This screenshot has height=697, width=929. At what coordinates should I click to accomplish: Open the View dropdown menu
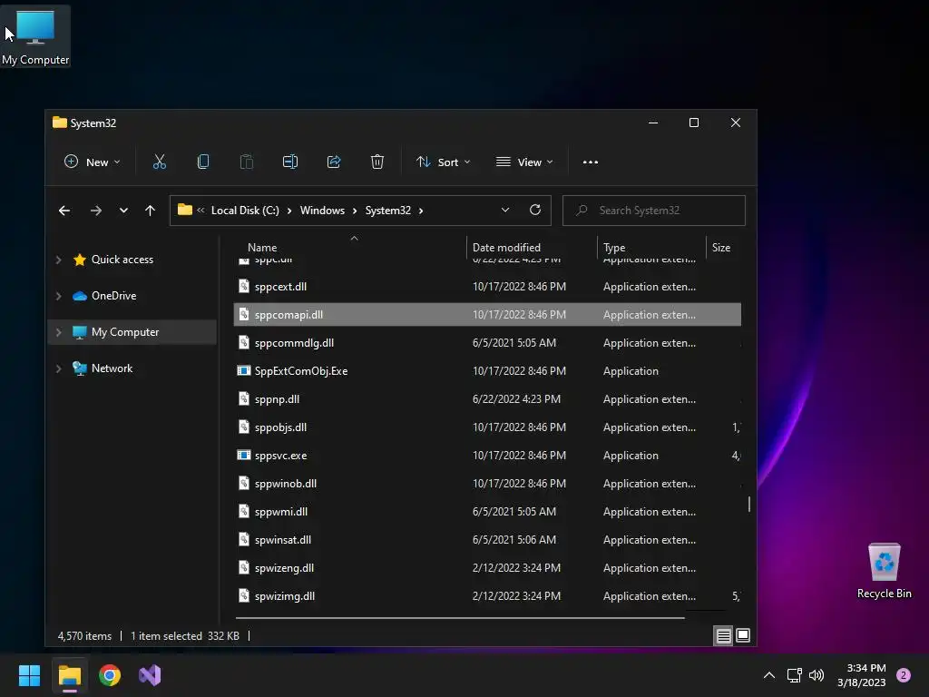[525, 162]
